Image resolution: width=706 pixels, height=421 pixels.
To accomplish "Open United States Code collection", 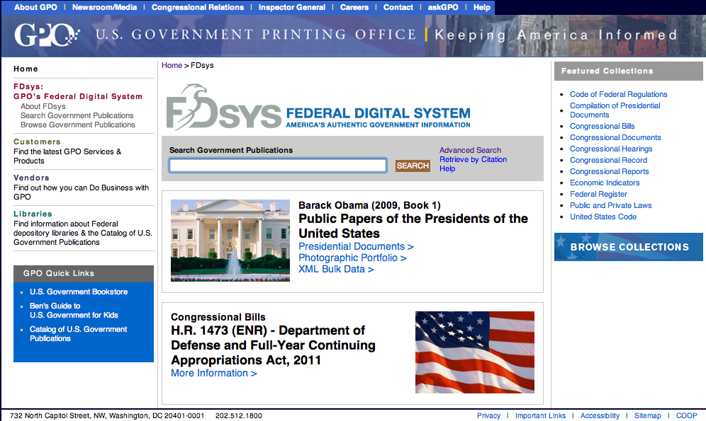I will (603, 217).
